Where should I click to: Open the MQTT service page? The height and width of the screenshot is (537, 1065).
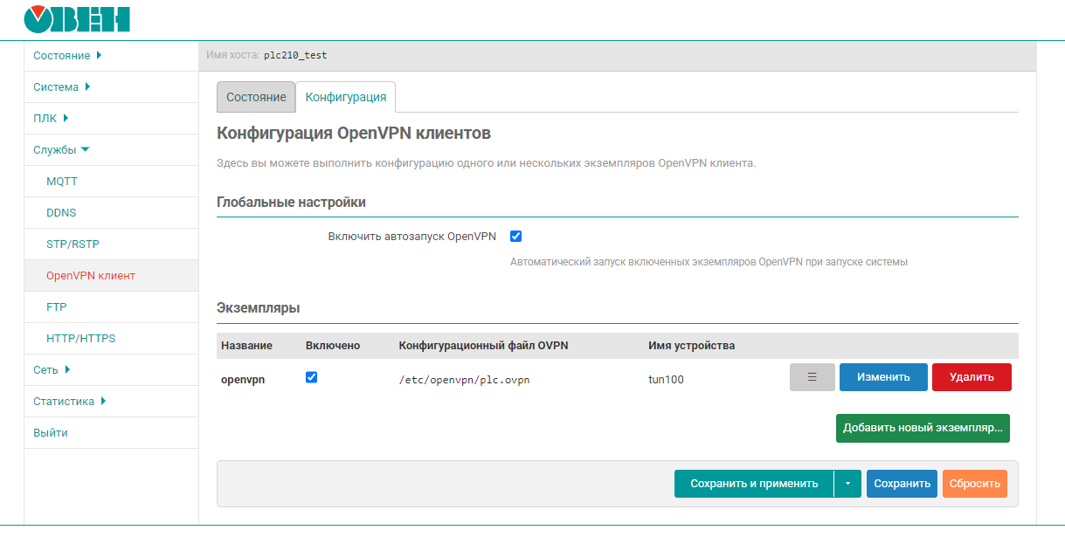click(x=62, y=182)
